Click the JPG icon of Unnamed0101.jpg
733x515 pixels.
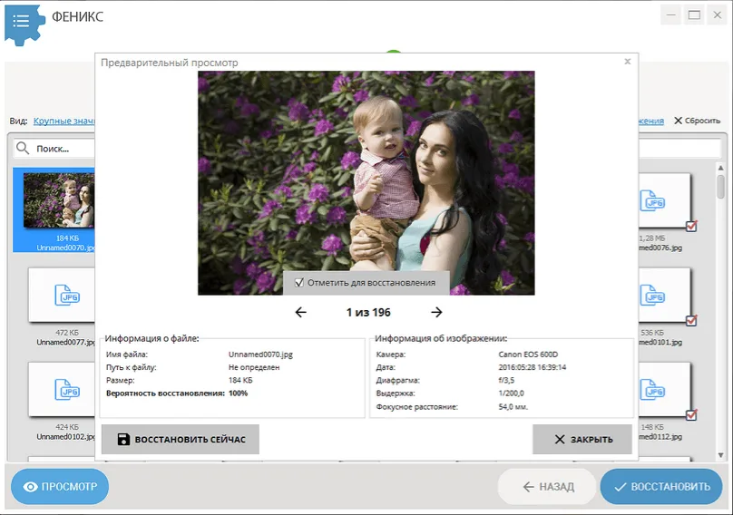[x=653, y=295]
